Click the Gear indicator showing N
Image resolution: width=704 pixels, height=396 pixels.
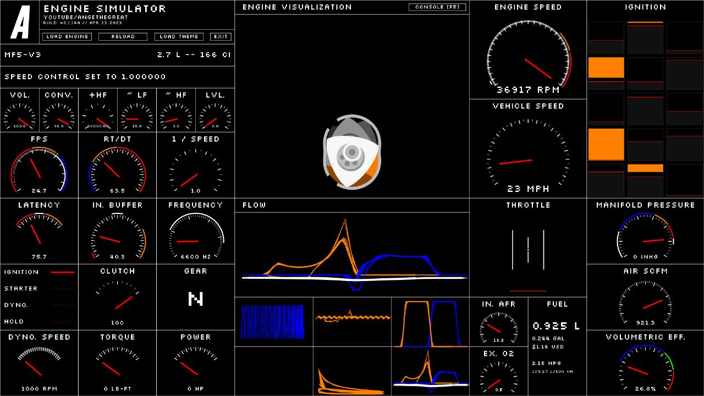point(196,299)
